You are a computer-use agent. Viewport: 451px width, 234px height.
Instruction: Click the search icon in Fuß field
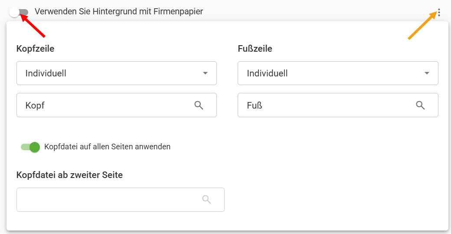pos(420,105)
